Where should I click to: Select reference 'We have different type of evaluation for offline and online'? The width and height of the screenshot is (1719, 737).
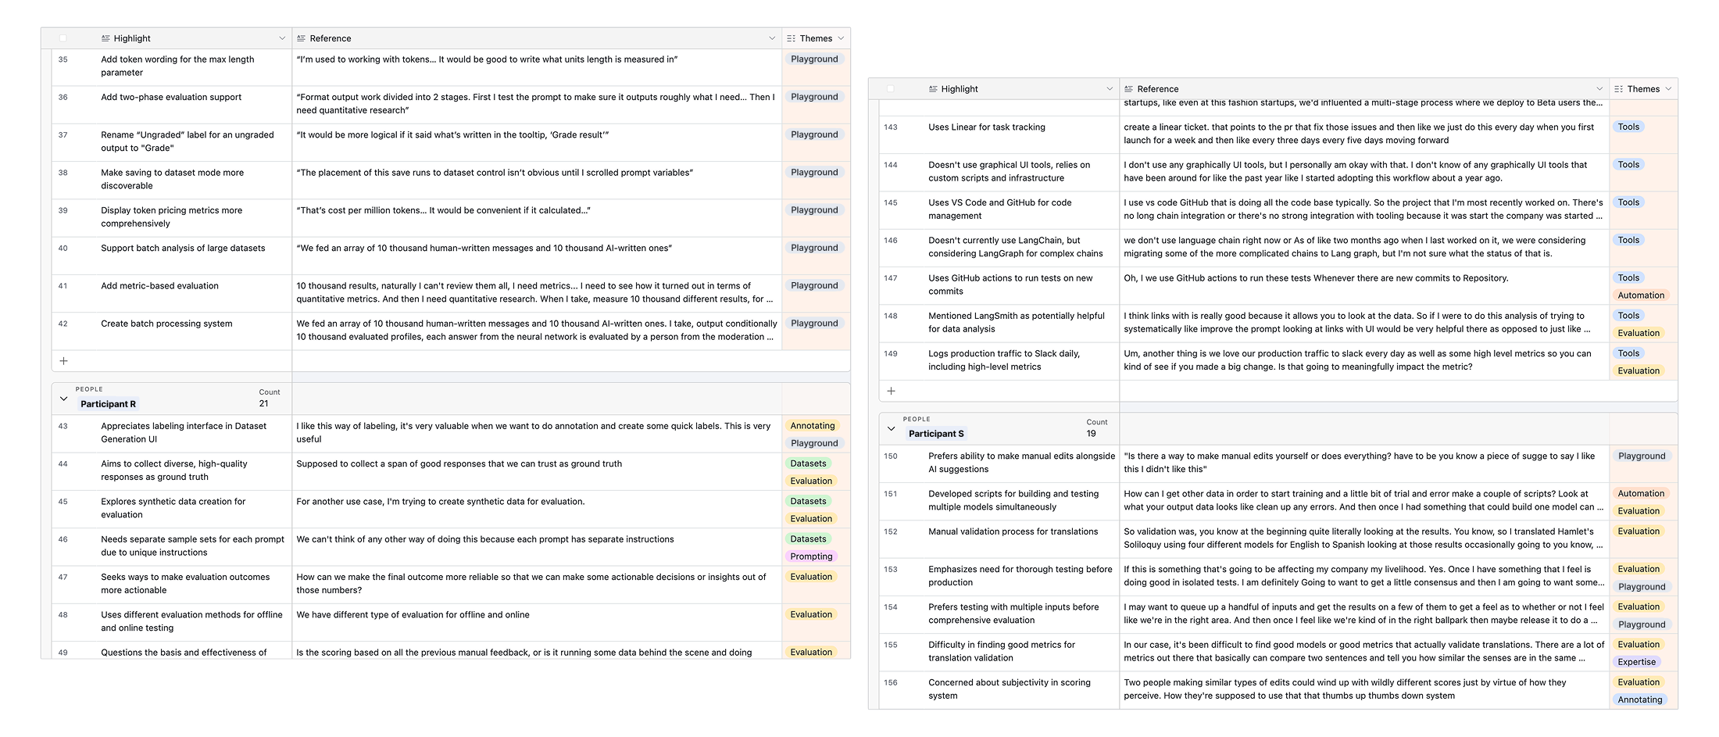(537, 622)
